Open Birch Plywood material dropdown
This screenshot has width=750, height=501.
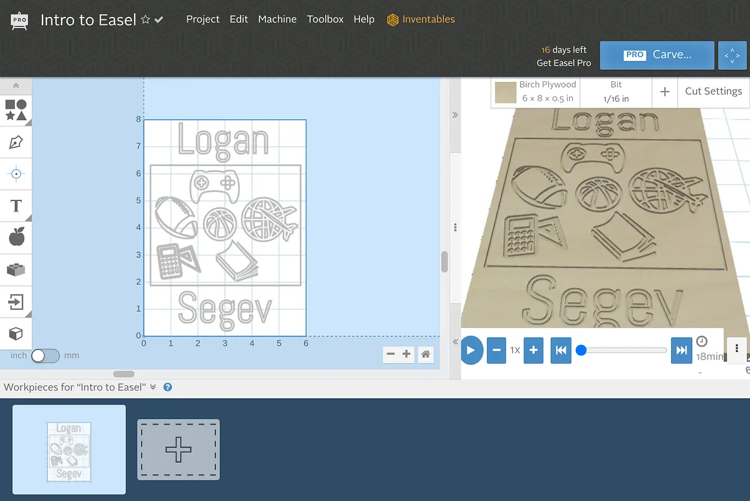pos(536,91)
